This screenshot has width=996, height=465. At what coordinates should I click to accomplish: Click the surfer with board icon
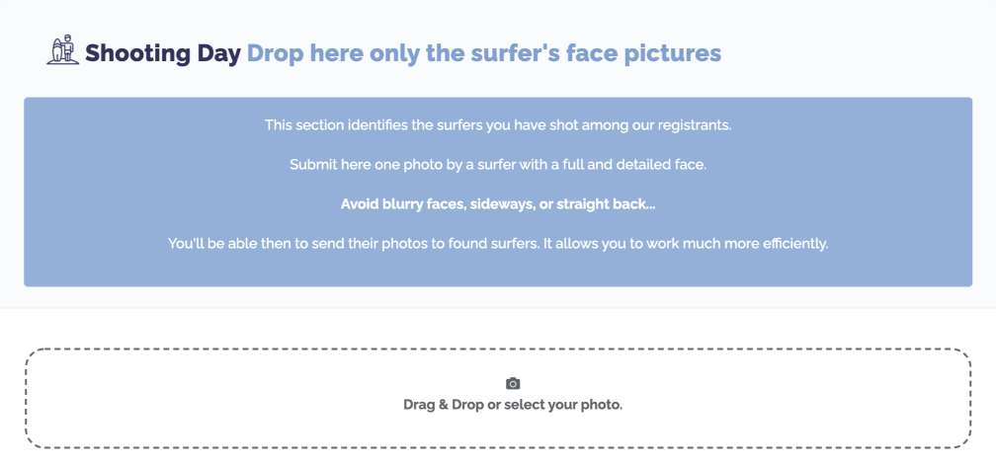(63, 49)
